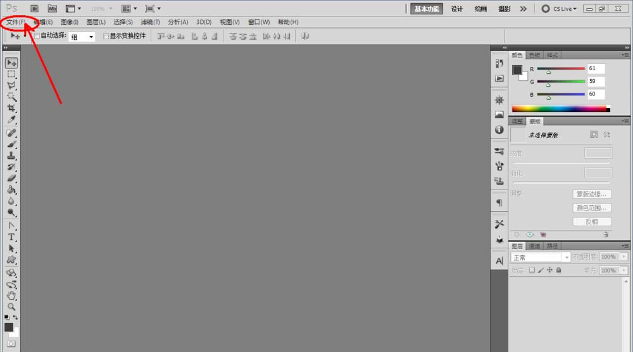This screenshot has width=633, height=352.
Task: Toggle lock transparent pixels in Layers panel
Action: pos(532,270)
